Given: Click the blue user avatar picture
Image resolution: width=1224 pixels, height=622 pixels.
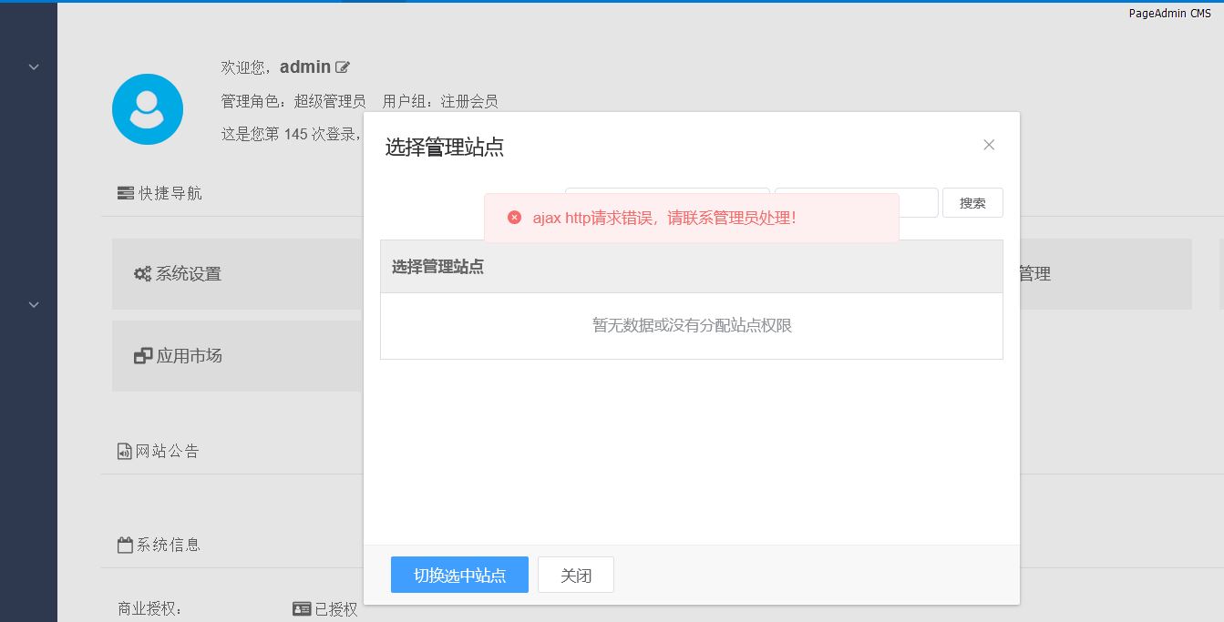Looking at the screenshot, I should (x=148, y=109).
